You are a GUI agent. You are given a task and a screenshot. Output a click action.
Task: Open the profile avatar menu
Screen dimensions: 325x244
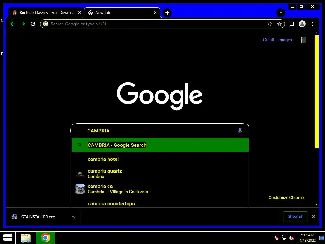(302, 24)
